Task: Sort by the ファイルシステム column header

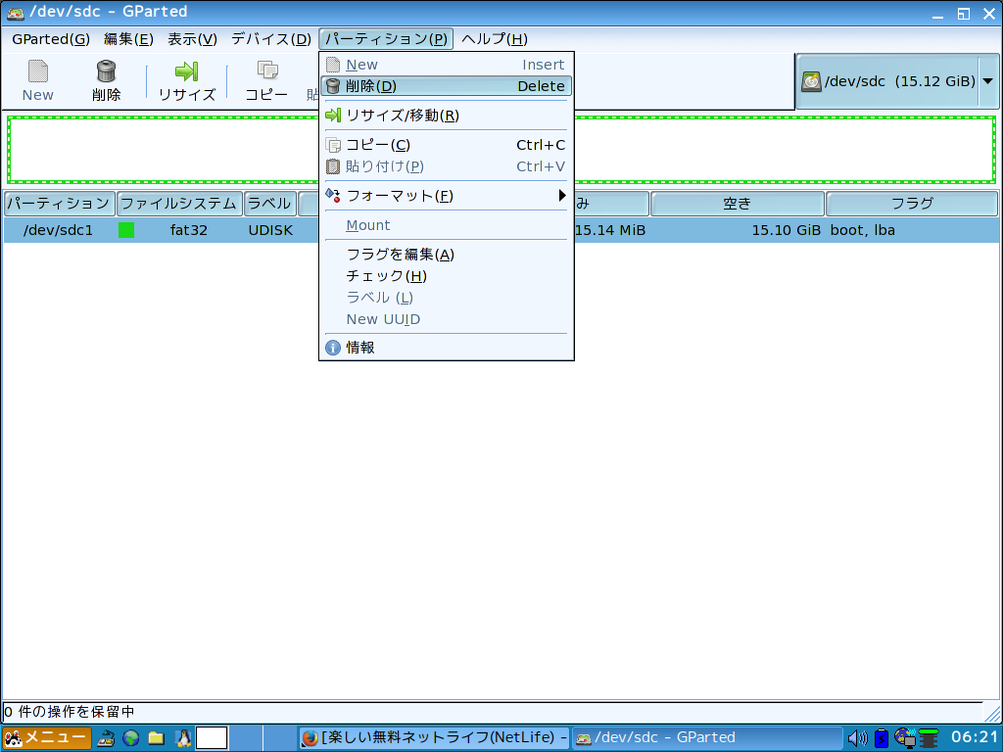Action: coord(180,204)
